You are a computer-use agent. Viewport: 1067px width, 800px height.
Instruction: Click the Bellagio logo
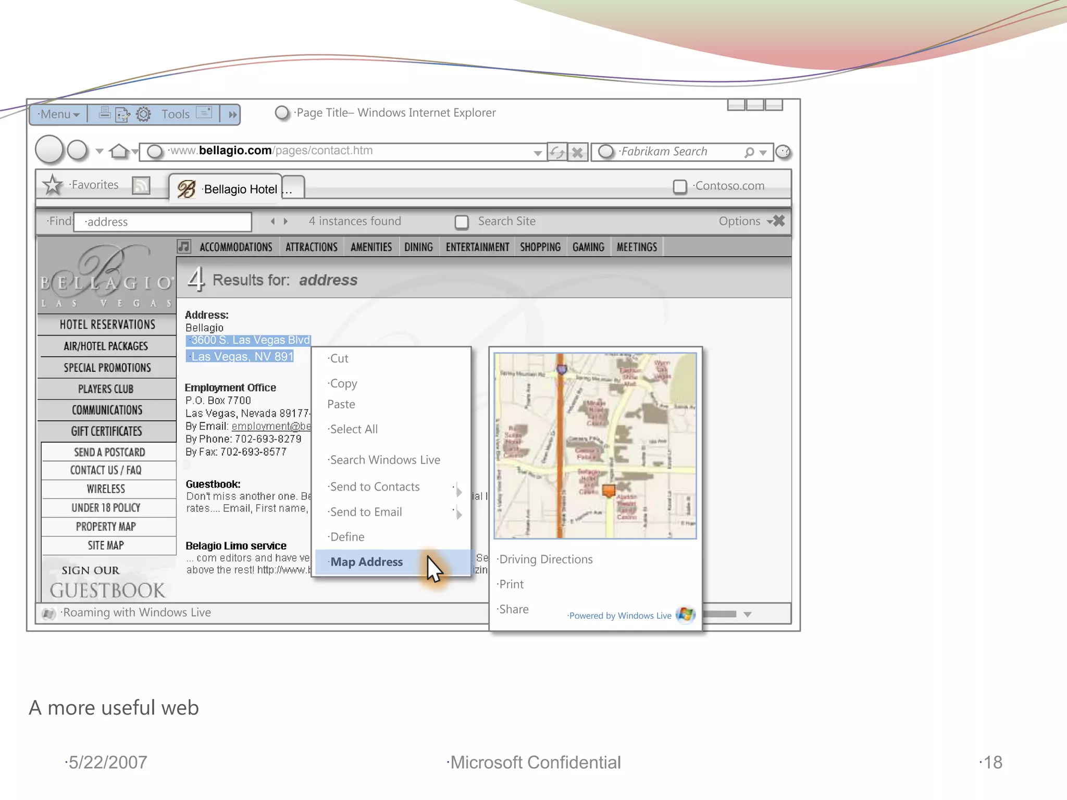[x=107, y=276]
